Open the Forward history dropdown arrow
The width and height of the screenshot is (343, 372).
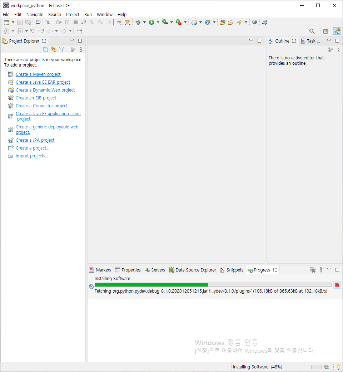coord(70,31)
